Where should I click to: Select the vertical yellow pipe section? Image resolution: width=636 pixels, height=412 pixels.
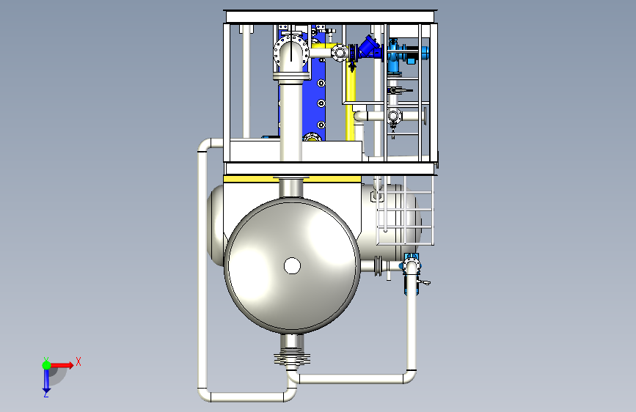click(x=350, y=101)
